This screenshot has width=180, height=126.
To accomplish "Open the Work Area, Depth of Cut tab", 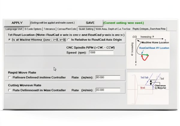I will pyautogui.click(x=113, y=29).
